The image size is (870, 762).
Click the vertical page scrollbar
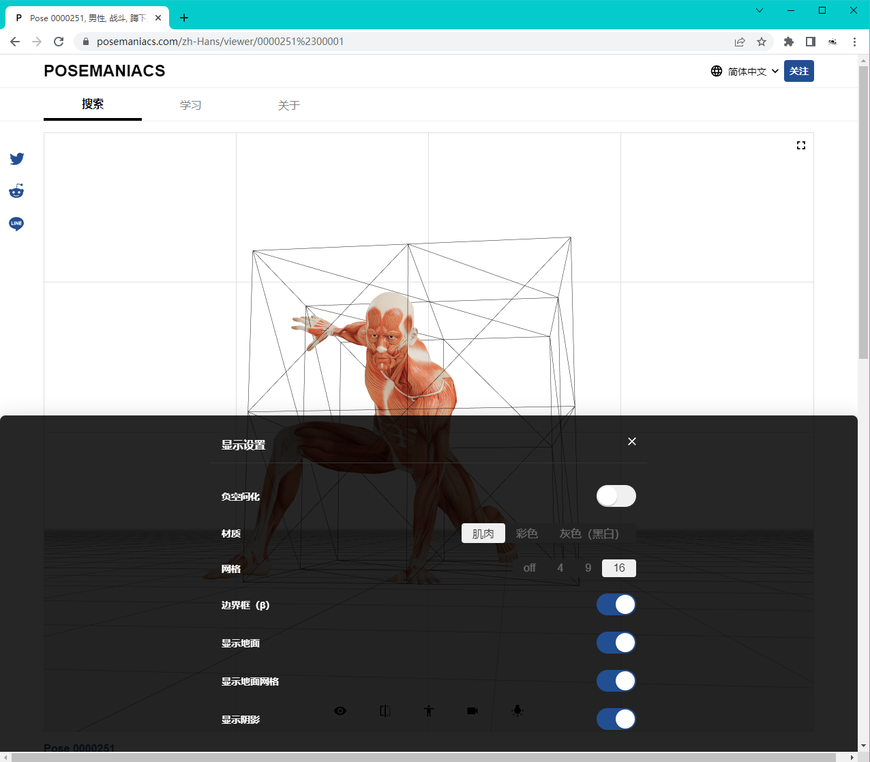coord(864,212)
